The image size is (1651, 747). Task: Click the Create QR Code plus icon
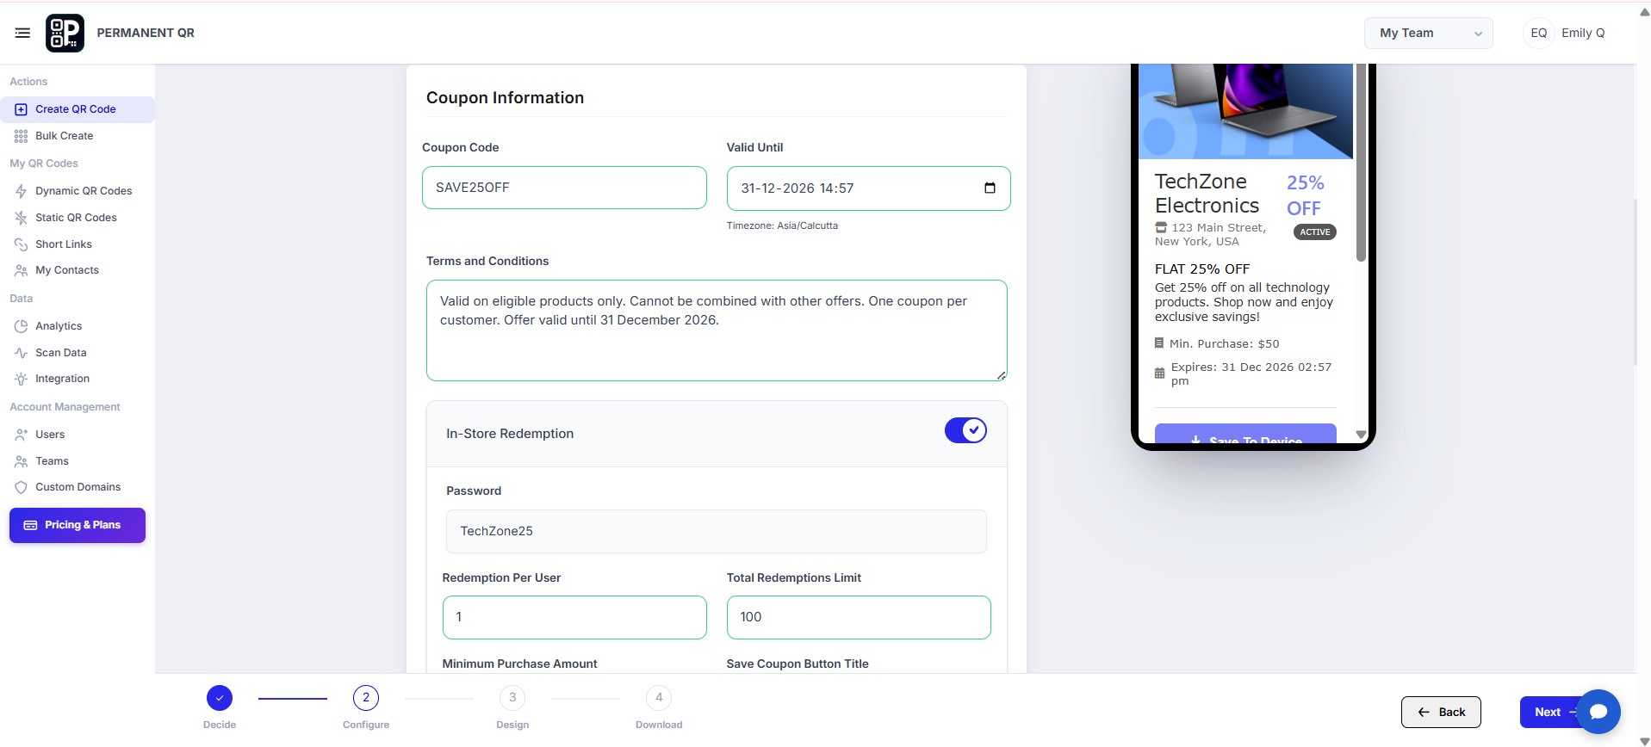pyautogui.click(x=21, y=109)
